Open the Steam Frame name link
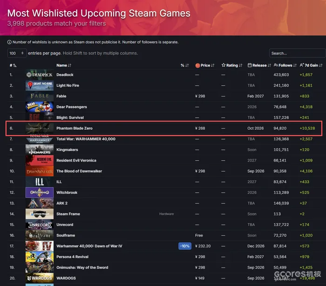Image resolution: width=326 pixels, height=286 pixels. (x=68, y=214)
